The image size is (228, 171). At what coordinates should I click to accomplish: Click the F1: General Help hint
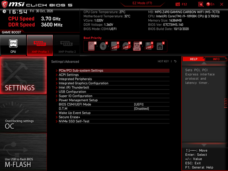click(199, 167)
